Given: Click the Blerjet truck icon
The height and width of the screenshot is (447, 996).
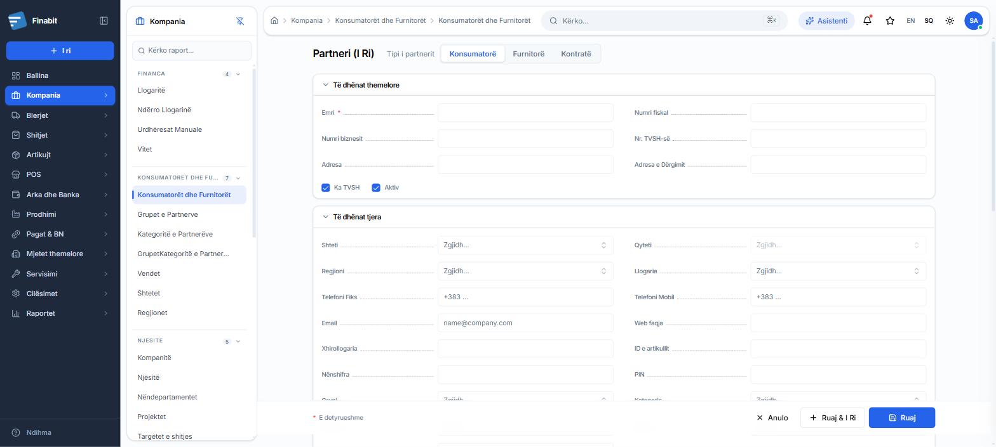Looking at the screenshot, I should pyautogui.click(x=16, y=115).
